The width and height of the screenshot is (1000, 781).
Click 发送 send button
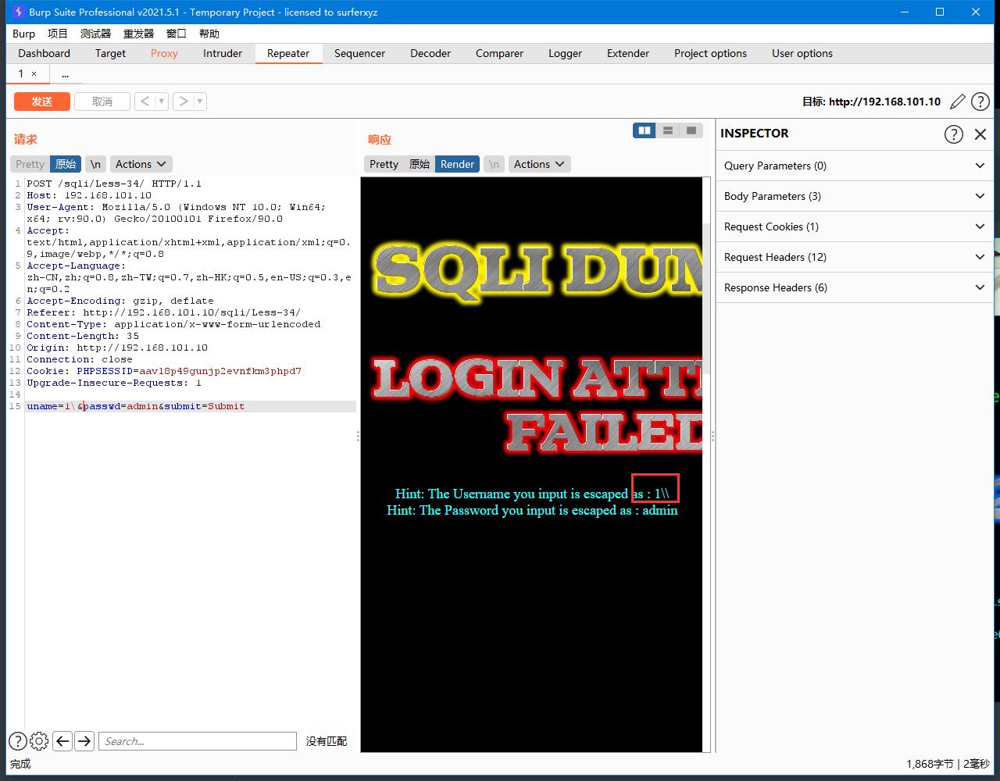[x=42, y=102]
